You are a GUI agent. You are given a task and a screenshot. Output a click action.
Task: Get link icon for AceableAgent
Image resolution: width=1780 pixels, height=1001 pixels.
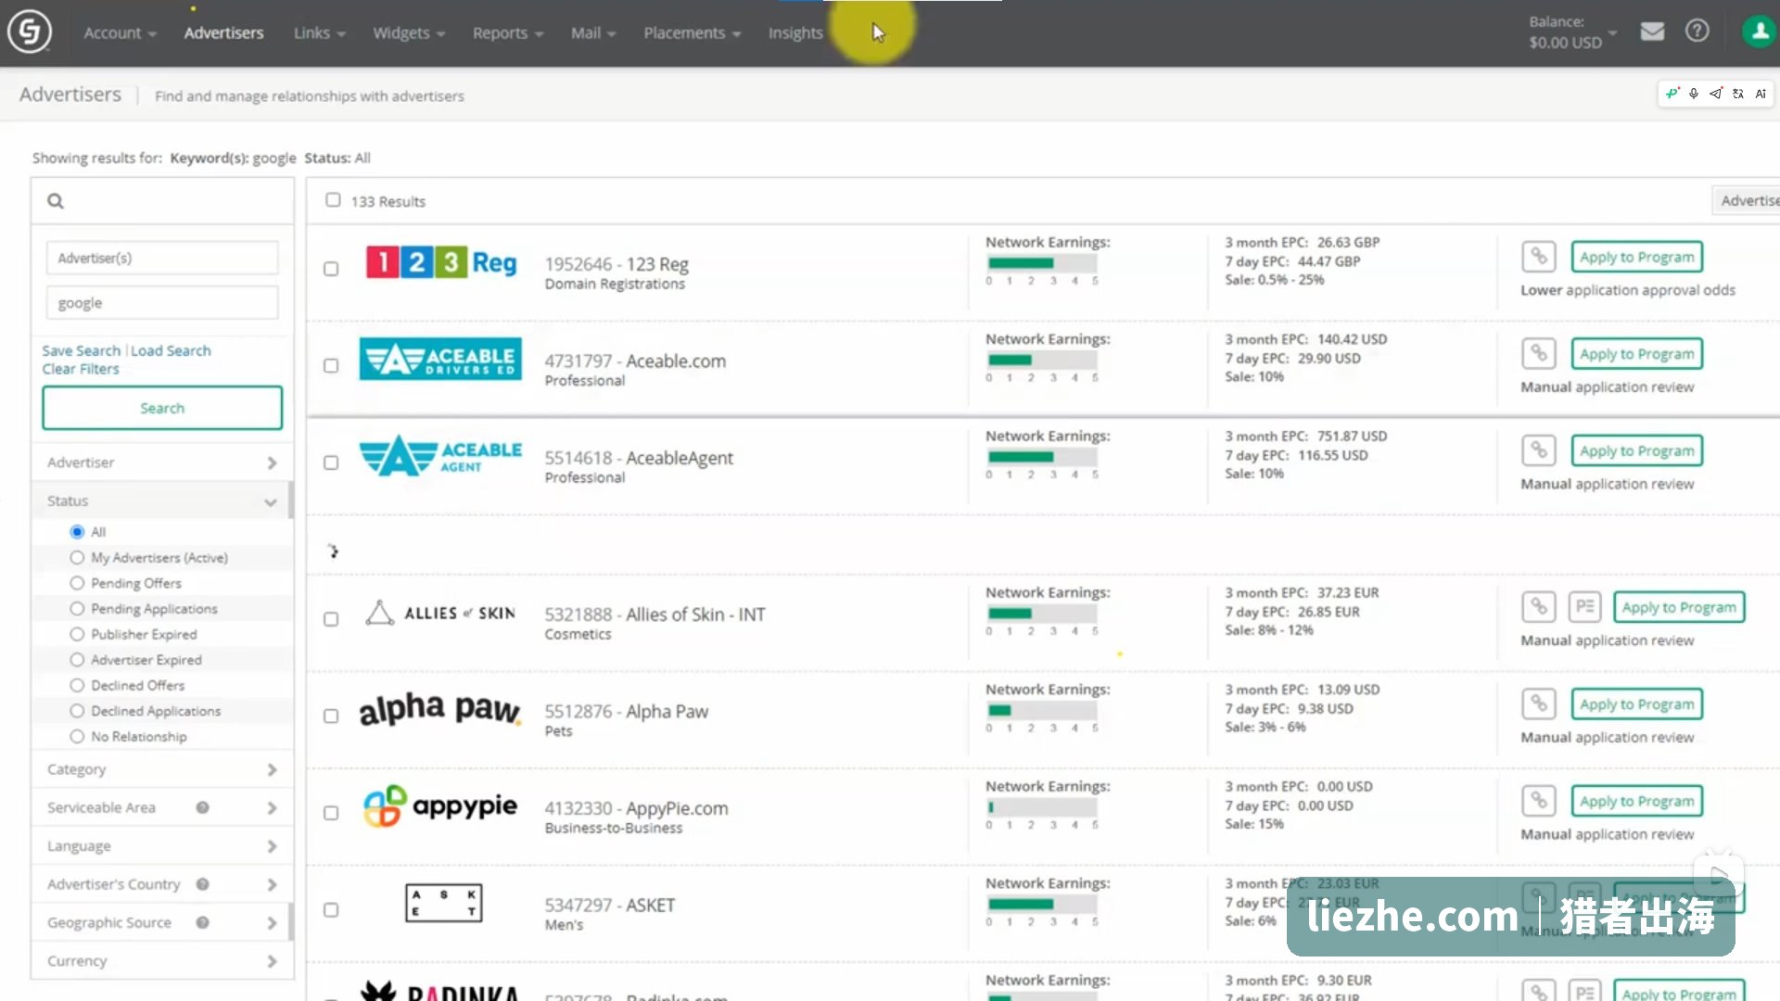[x=1538, y=450]
